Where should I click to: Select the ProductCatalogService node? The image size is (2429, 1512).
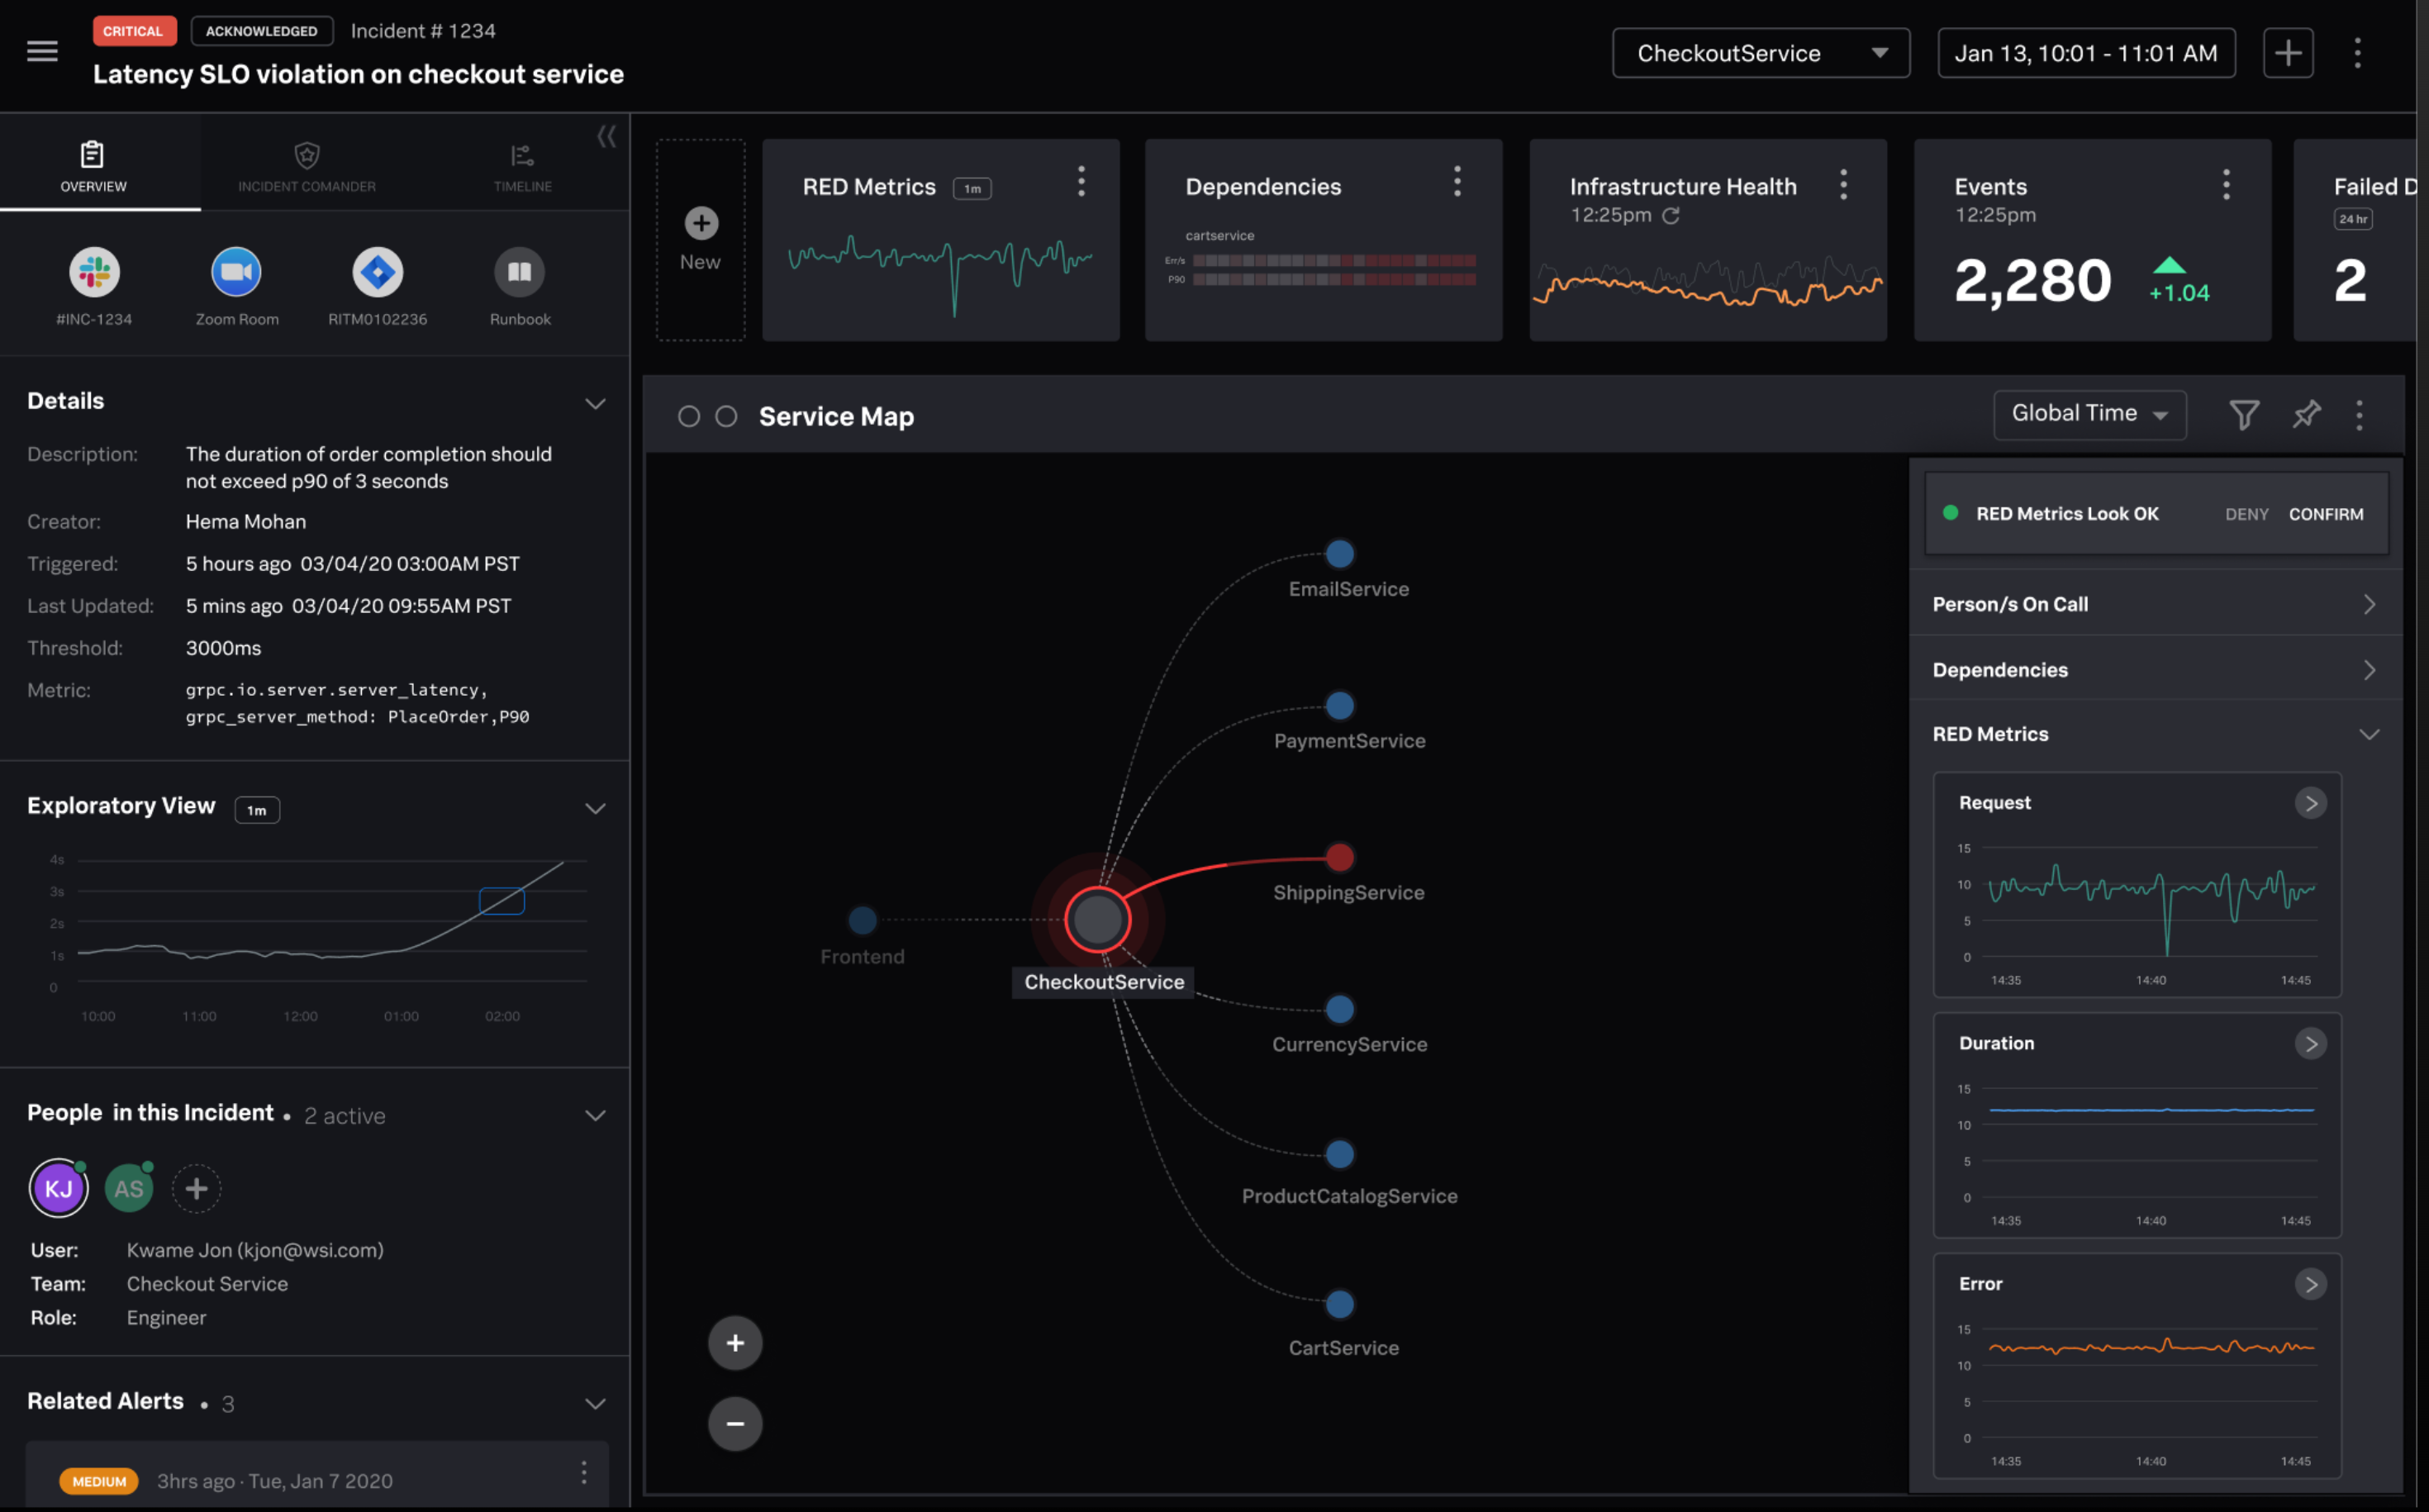pos(1340,1154)
